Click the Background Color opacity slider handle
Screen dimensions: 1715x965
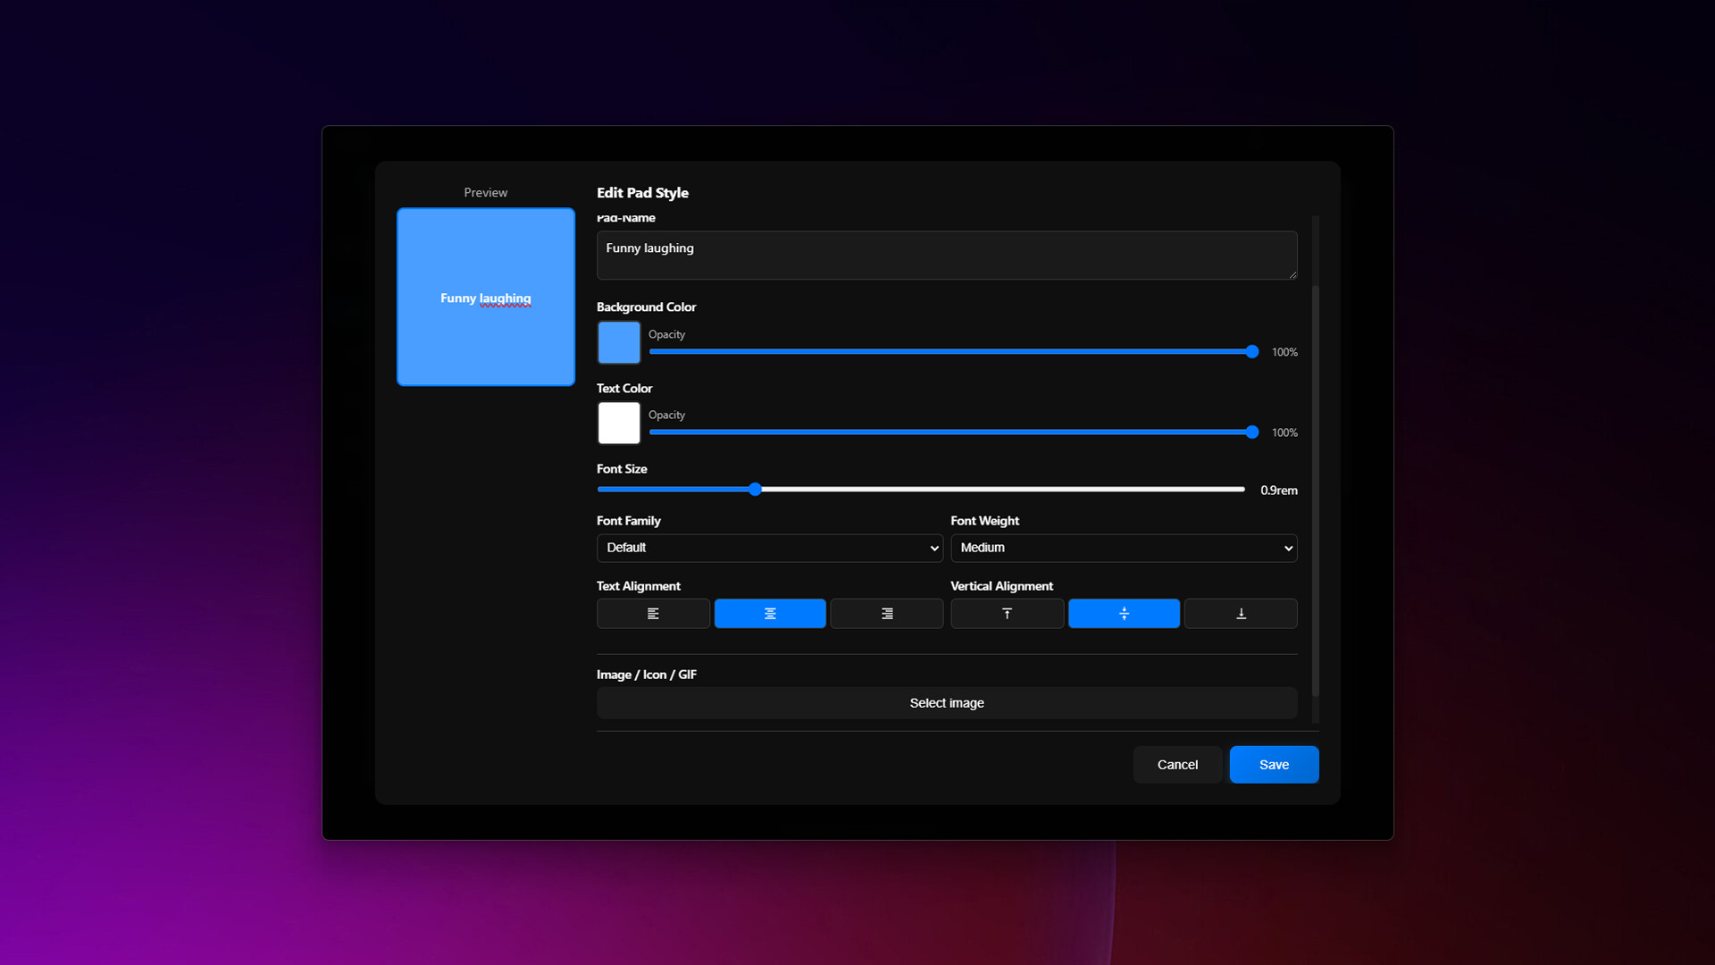coord(1252,352)
